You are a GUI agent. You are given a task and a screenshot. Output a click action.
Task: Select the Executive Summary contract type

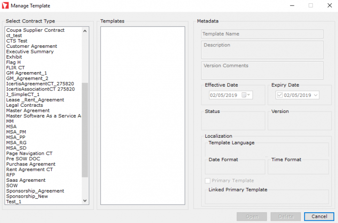tap(30, 52)
